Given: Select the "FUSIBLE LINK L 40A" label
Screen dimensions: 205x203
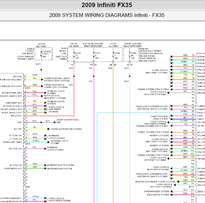Looking at the screenshot, I should (47, 54).
